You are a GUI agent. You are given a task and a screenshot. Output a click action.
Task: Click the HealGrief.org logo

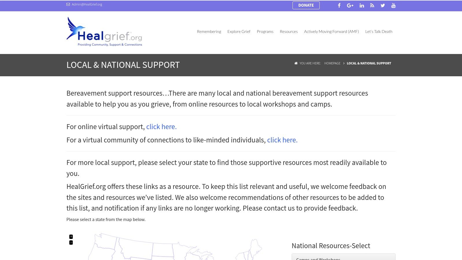[x=105, y=32]
